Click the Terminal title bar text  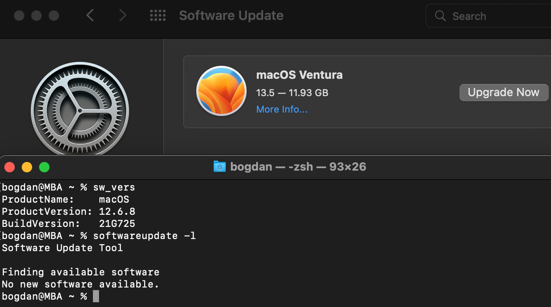click(298, 167)
